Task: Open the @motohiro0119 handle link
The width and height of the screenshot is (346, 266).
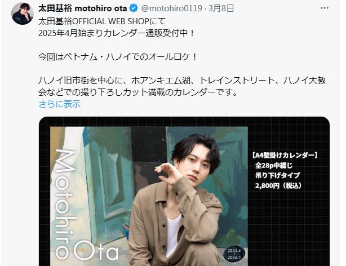Action: pos(171,8)
